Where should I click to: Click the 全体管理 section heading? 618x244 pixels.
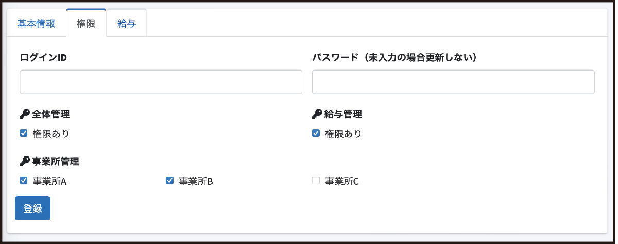(x=50, y=114)
